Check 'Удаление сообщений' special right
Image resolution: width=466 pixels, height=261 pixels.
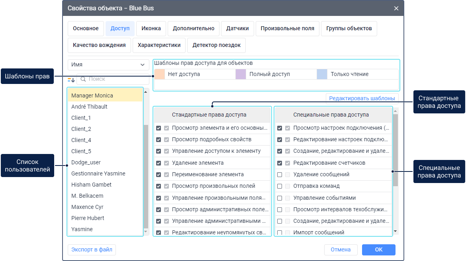coord(280,175)
